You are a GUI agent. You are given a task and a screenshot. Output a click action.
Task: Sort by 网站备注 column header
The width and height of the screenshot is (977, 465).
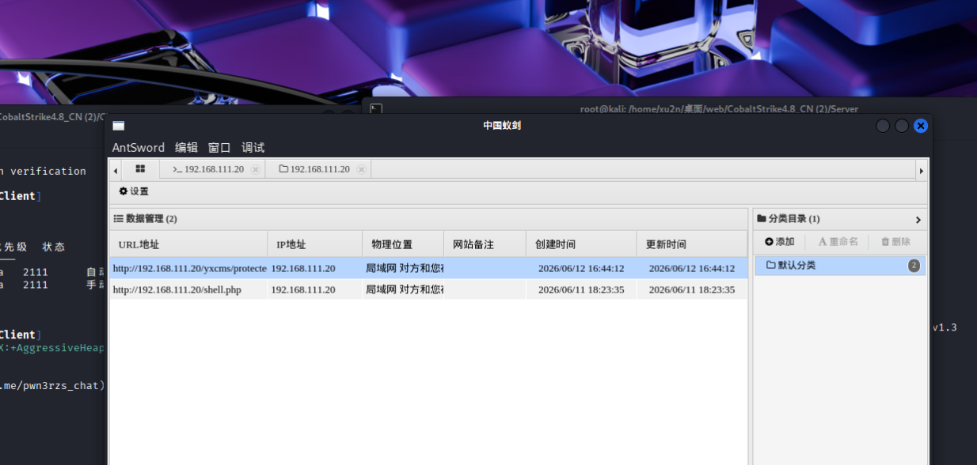point(485,244)
